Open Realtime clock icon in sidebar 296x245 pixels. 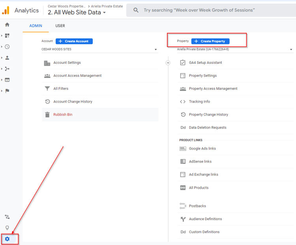tap(7, 47)
